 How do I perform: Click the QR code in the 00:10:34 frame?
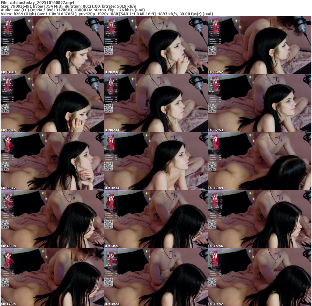[x=108, y=166]
